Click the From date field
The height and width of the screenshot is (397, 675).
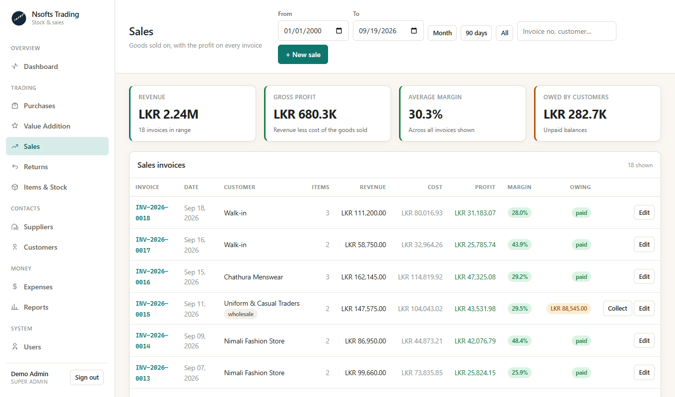pyautogui.click(x=313, y=31)
